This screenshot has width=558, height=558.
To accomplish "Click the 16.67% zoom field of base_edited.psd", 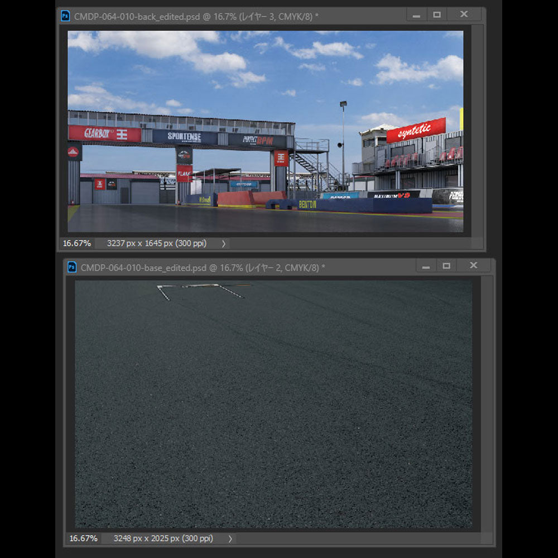I will coord(83,538).
